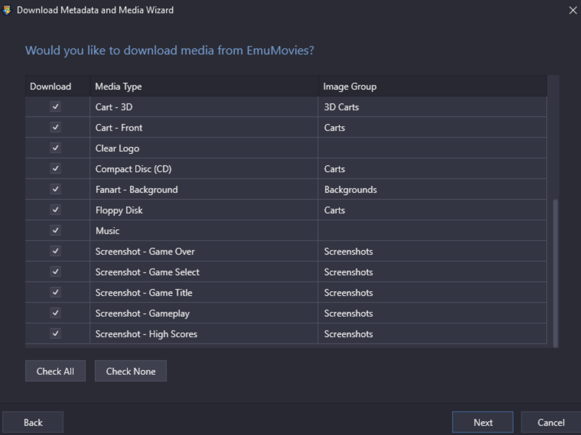This screenshot has height=435, width=581.
Task: Open Image Group cell for Compact Disc (CD)
Action: 432,169
